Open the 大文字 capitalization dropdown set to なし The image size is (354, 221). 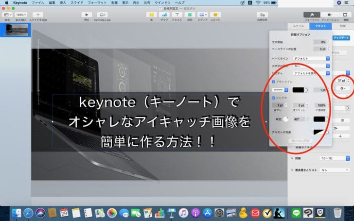pos(311,66)
